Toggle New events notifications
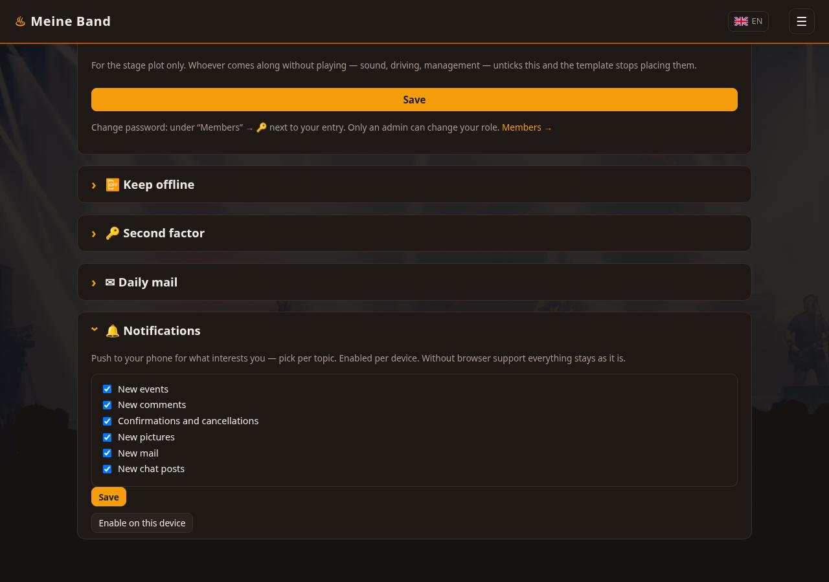The image size is (829, 582). (x=108, y=389)
